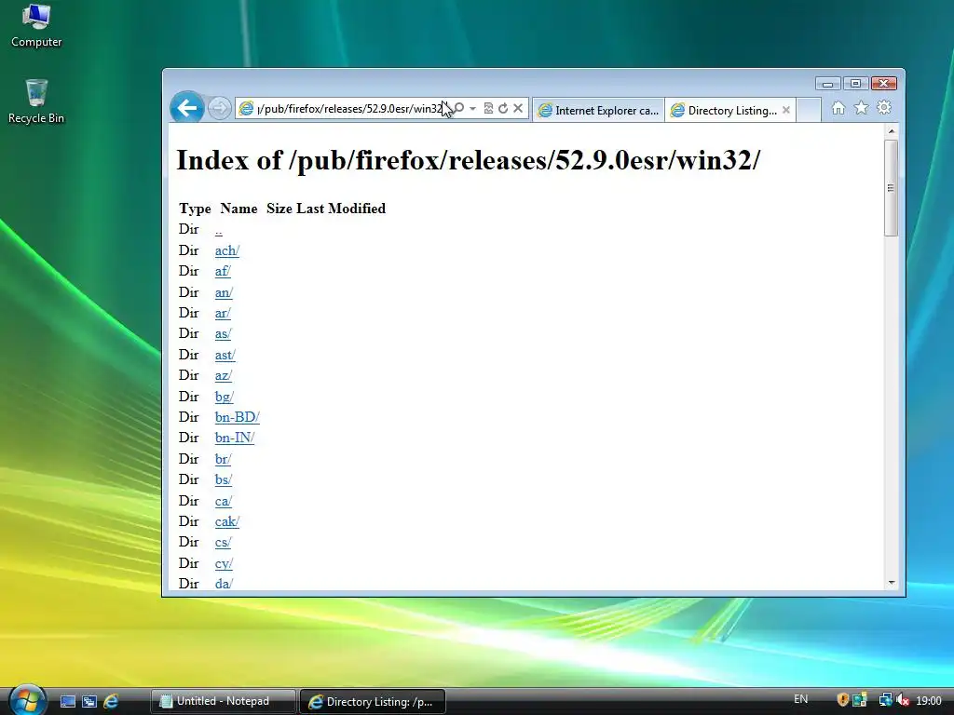
Task: Open the ast/ directory link
Action: (x=225, y=355)
